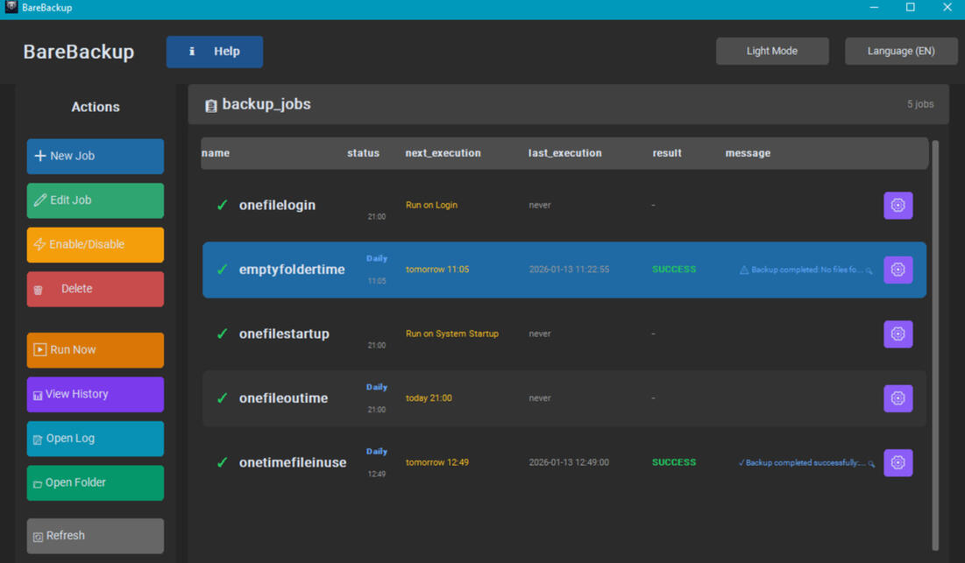
Task: Click purple gear icon for emptyfoldertime
Action: 898,270
